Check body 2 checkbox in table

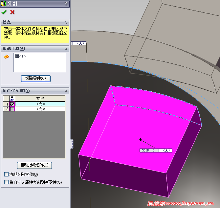[12, 109]
